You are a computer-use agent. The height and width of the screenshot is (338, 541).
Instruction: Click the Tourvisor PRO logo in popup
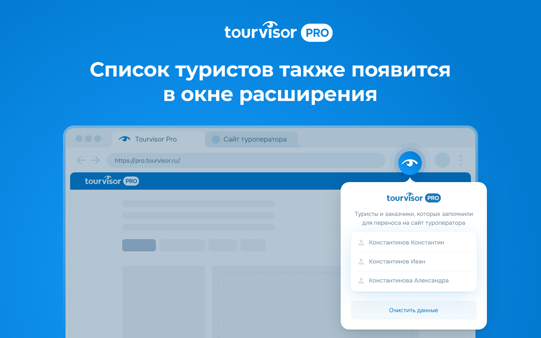click(x=414, y=197)
